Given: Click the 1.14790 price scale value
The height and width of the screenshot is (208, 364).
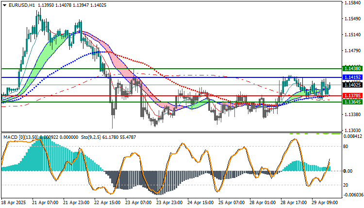Looking at the screenshot, I should [x=353, y=51].
